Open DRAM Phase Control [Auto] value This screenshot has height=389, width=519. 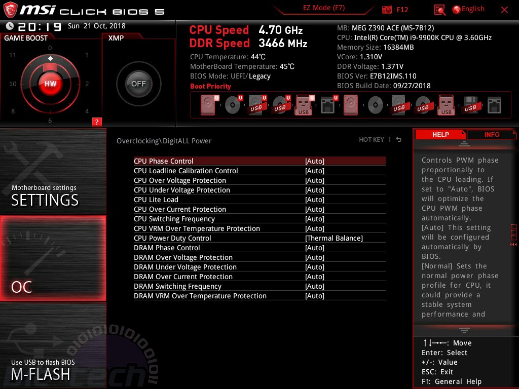[314, 248]
